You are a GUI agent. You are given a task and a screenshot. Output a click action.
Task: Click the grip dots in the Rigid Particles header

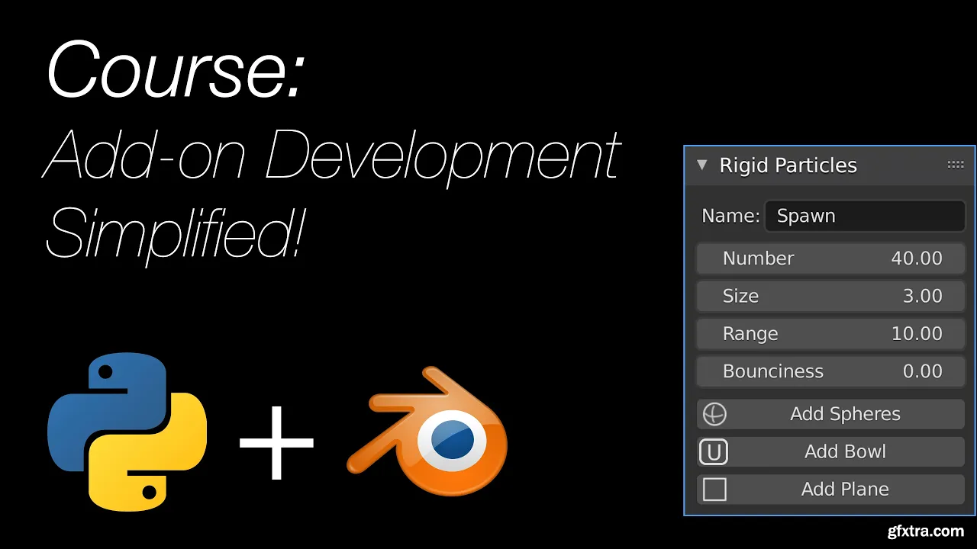pos(956,165)
